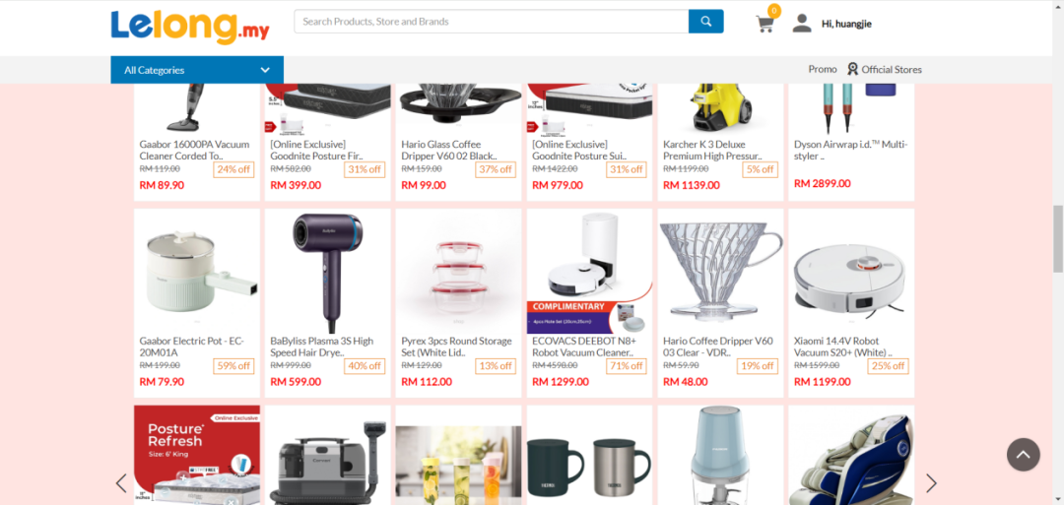Image resolution: width=1064 pixels, height=505 pixels.
Task: Click ECOVACS DEEBOT N8+ product image
Action: [590, 271]
